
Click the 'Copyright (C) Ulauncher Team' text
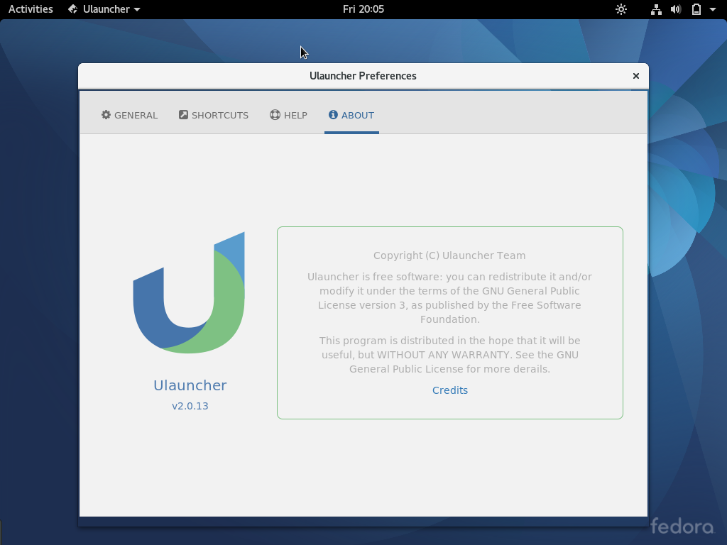[449, 255]
